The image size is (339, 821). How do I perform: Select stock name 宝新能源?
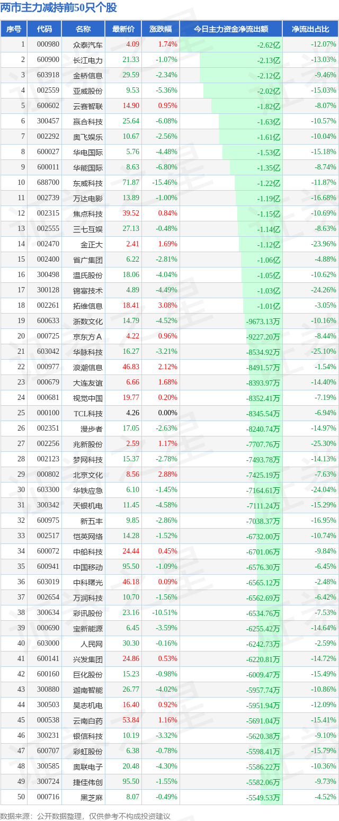(x=87, y=628)
